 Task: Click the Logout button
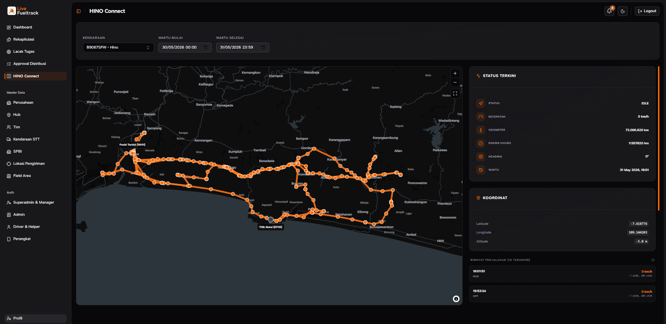647,11
